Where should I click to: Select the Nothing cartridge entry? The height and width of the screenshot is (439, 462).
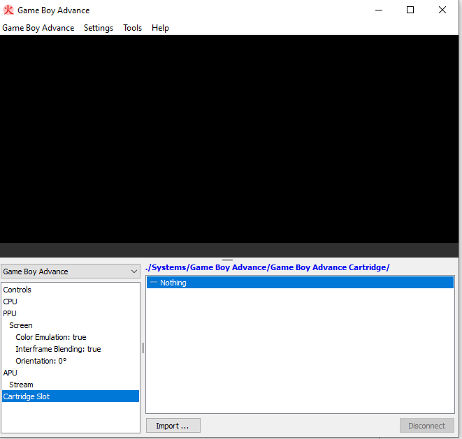[300, 283]
